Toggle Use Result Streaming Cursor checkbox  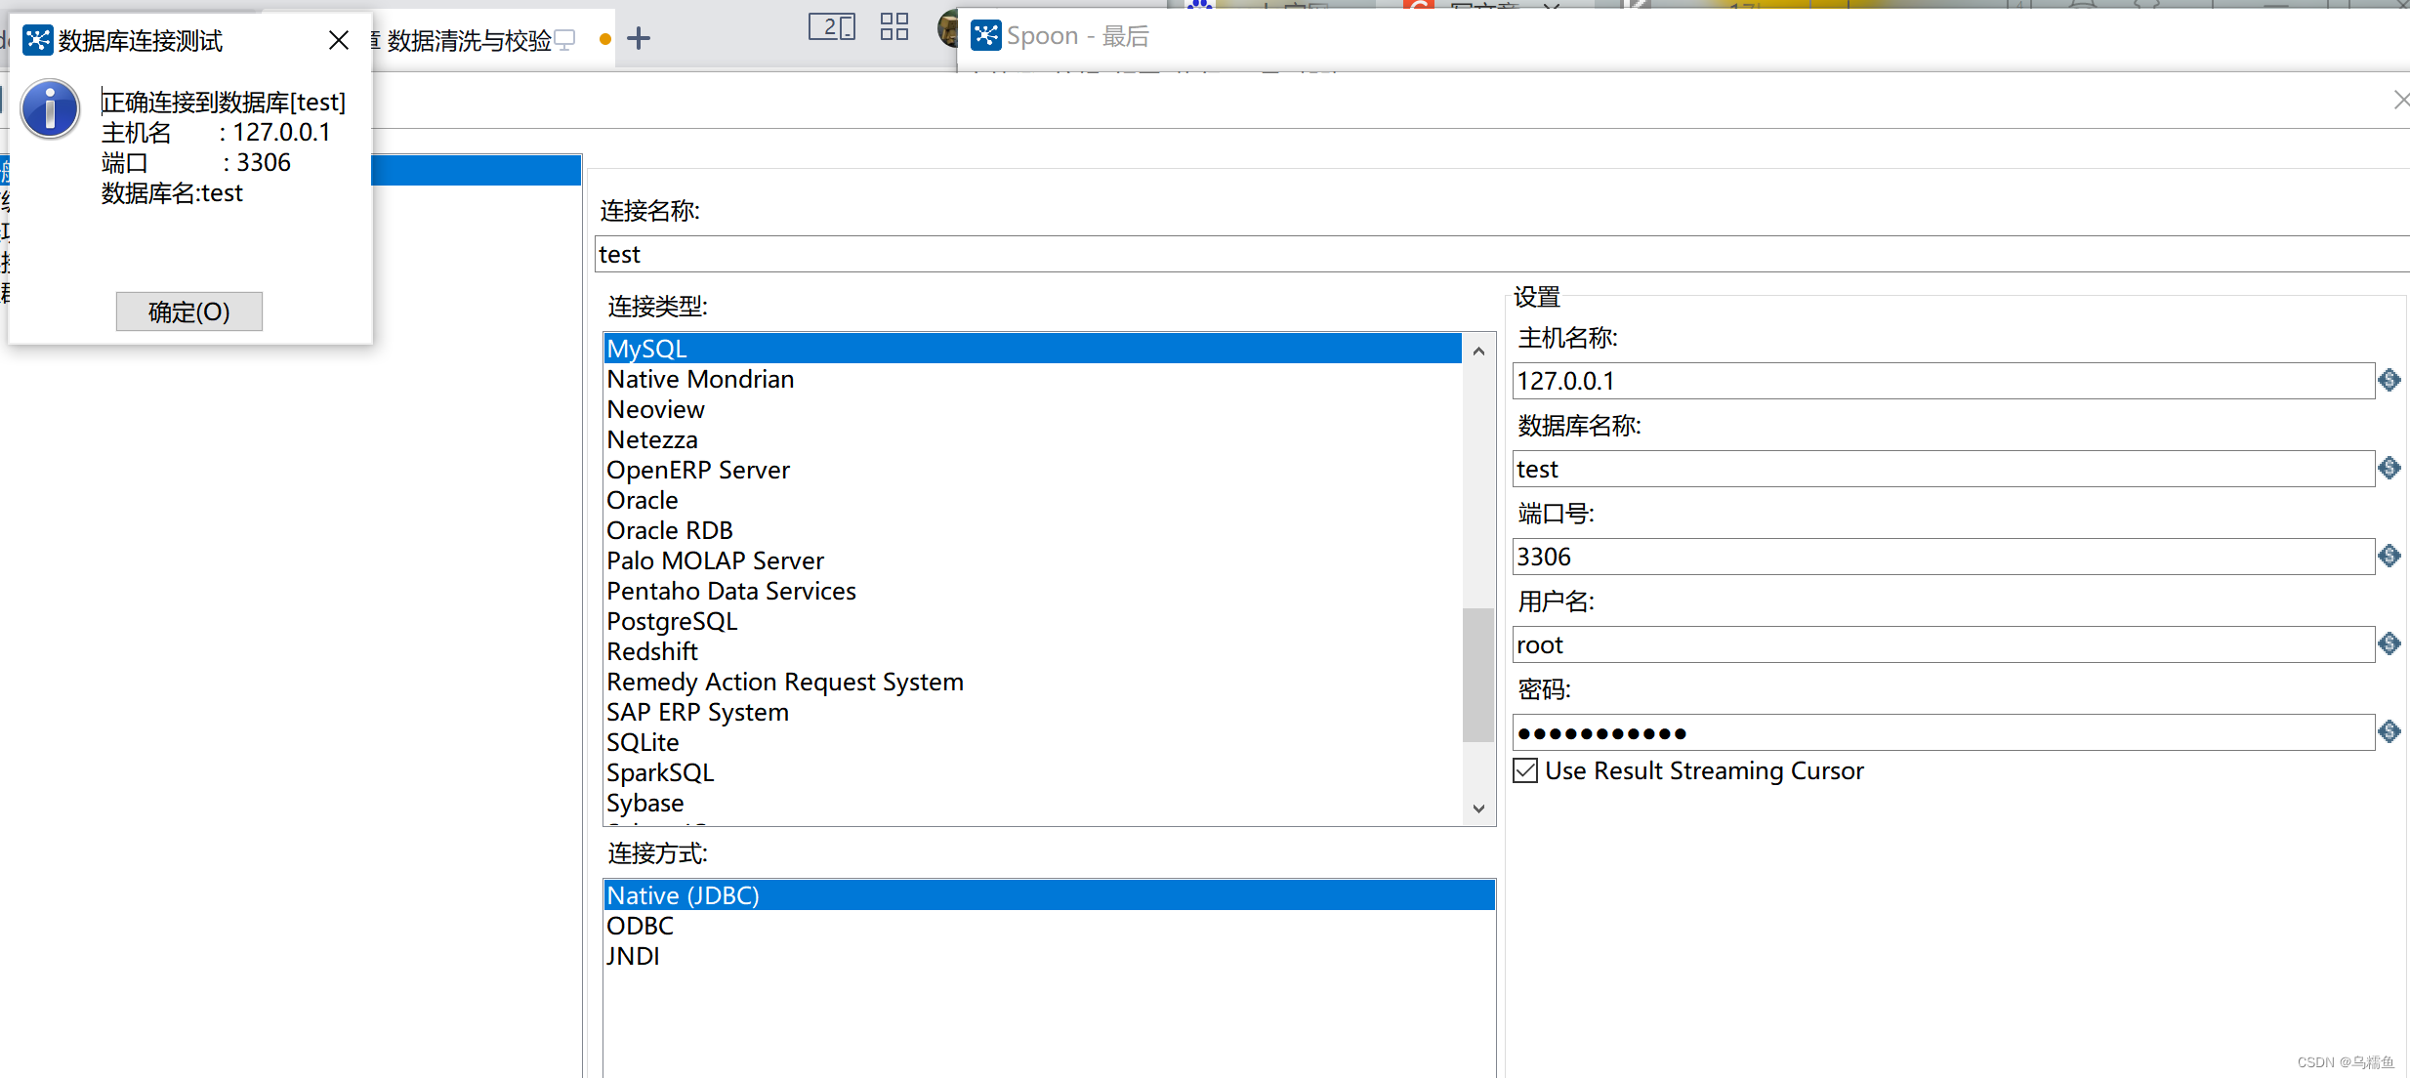(1525, 771)
